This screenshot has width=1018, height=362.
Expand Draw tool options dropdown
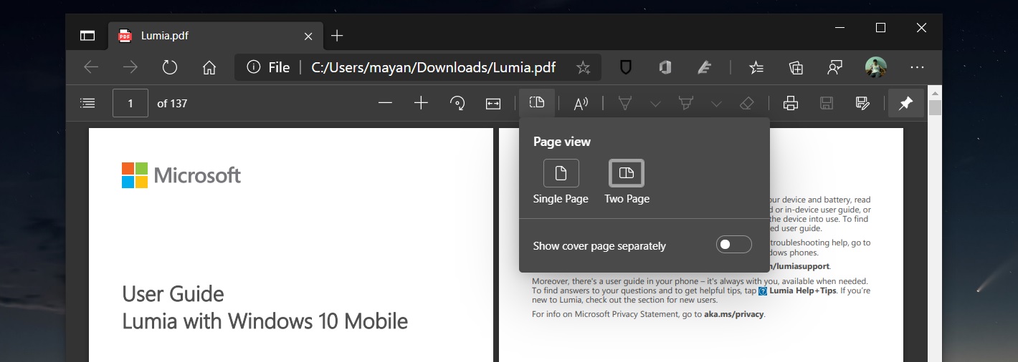pos(655,104)
